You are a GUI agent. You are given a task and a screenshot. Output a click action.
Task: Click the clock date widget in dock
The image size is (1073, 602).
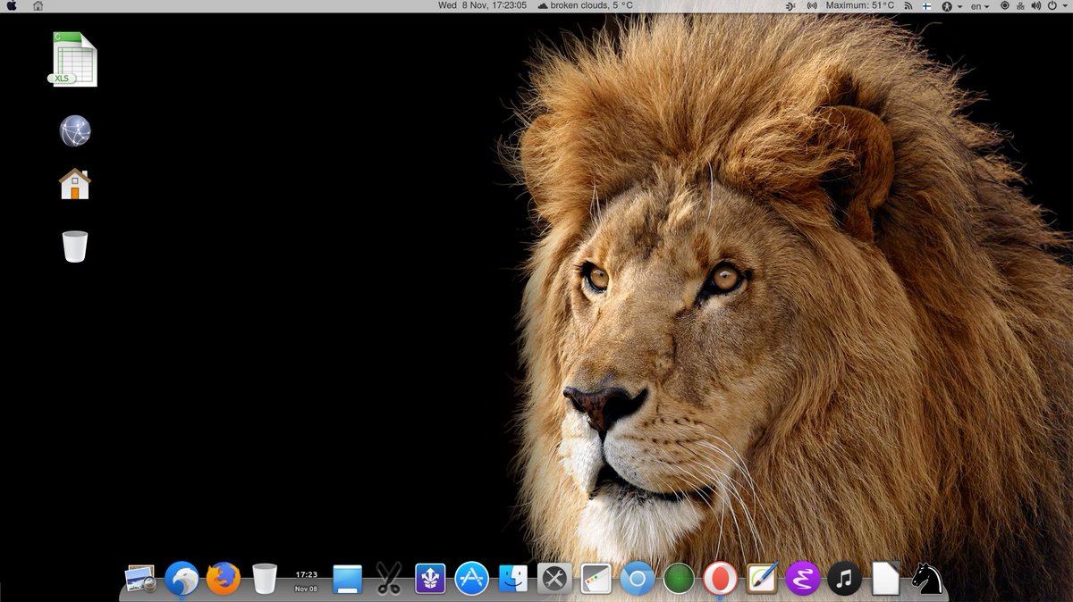click(x=307, y=581)
